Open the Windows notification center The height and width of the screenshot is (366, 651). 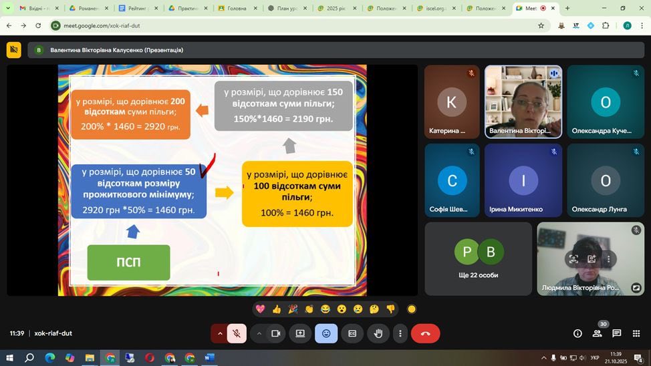(x=638, y=358)
